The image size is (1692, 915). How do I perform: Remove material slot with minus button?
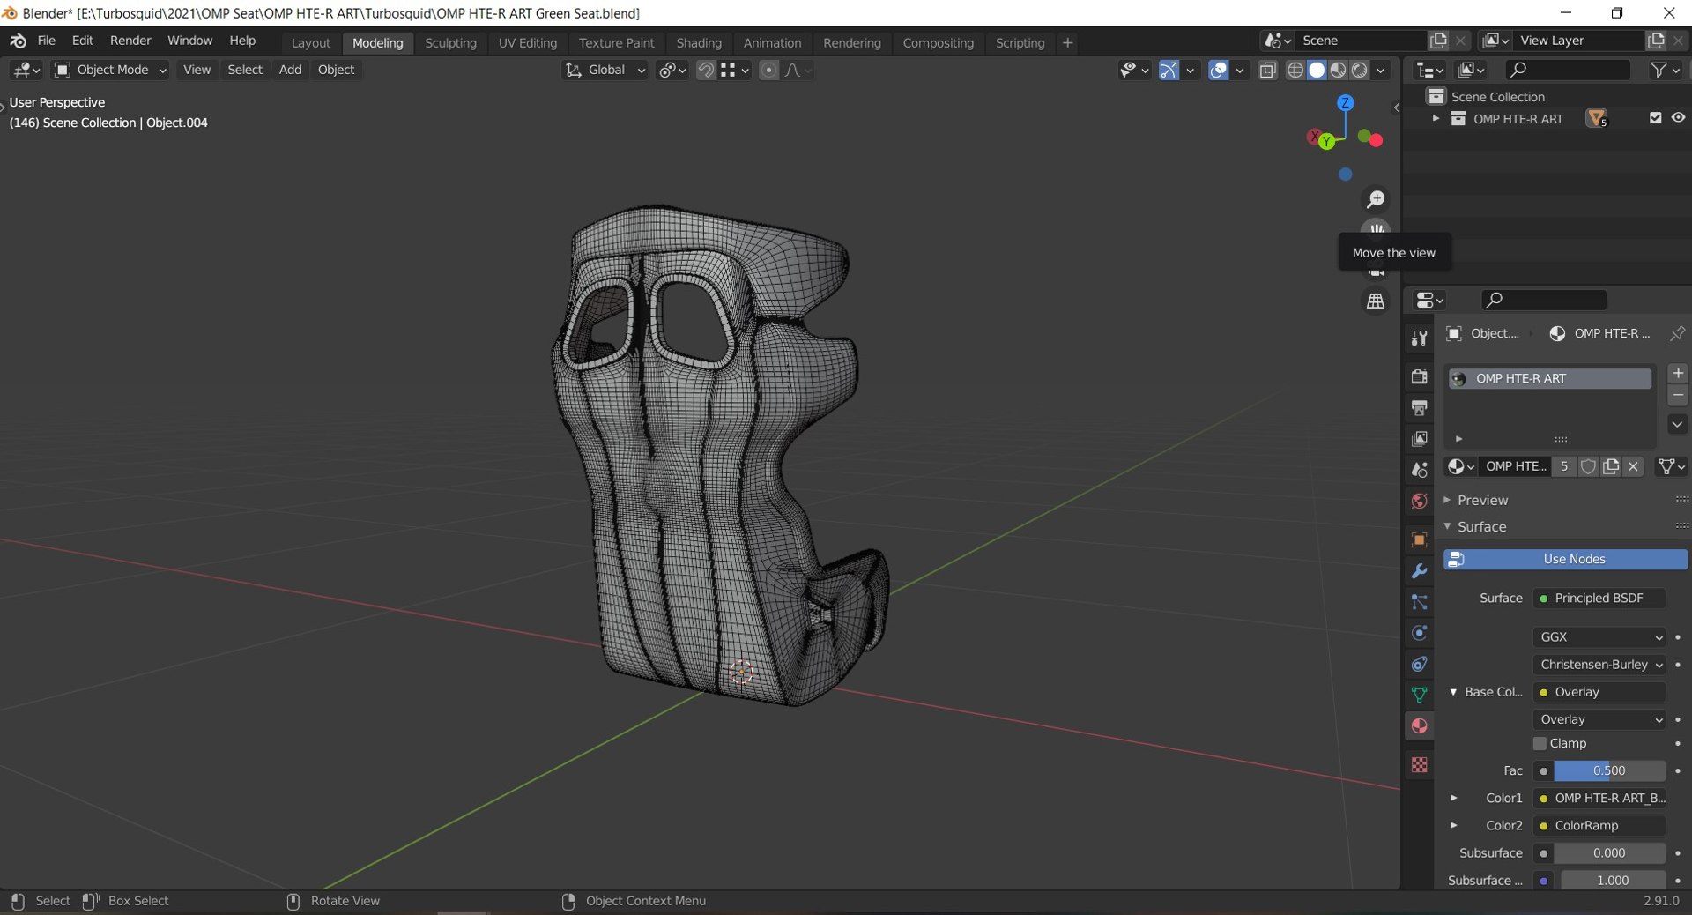point(1678,397)
